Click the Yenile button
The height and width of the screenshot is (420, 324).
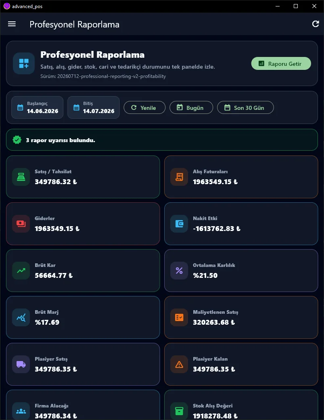[144, 107]
